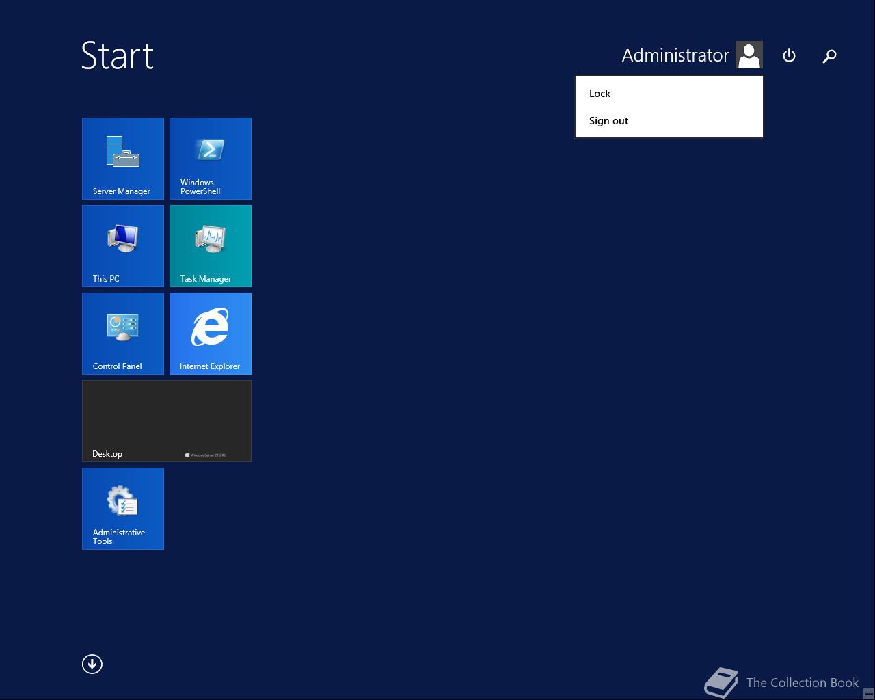This screenshot has height=700, width=875.
Task: Open the This PC tile
Action: point(123,246)
